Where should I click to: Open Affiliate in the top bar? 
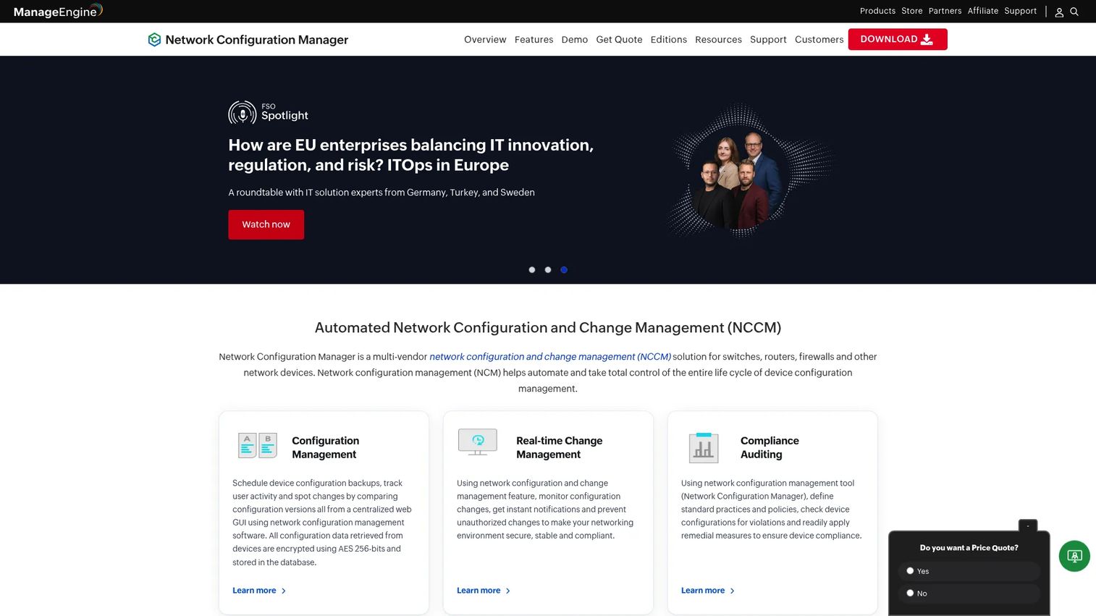pos(983,11)
